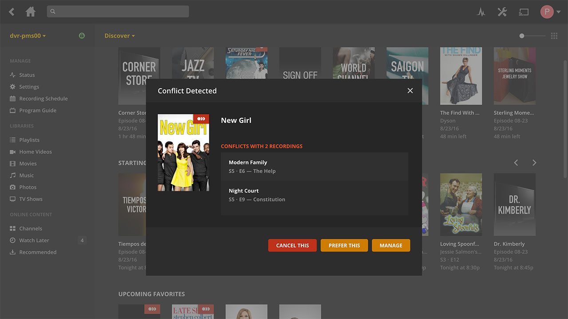The width and height of the screenshot is (568, 319).
Task: Click the Upcoming Favorites heading
Action: point(151,294)
